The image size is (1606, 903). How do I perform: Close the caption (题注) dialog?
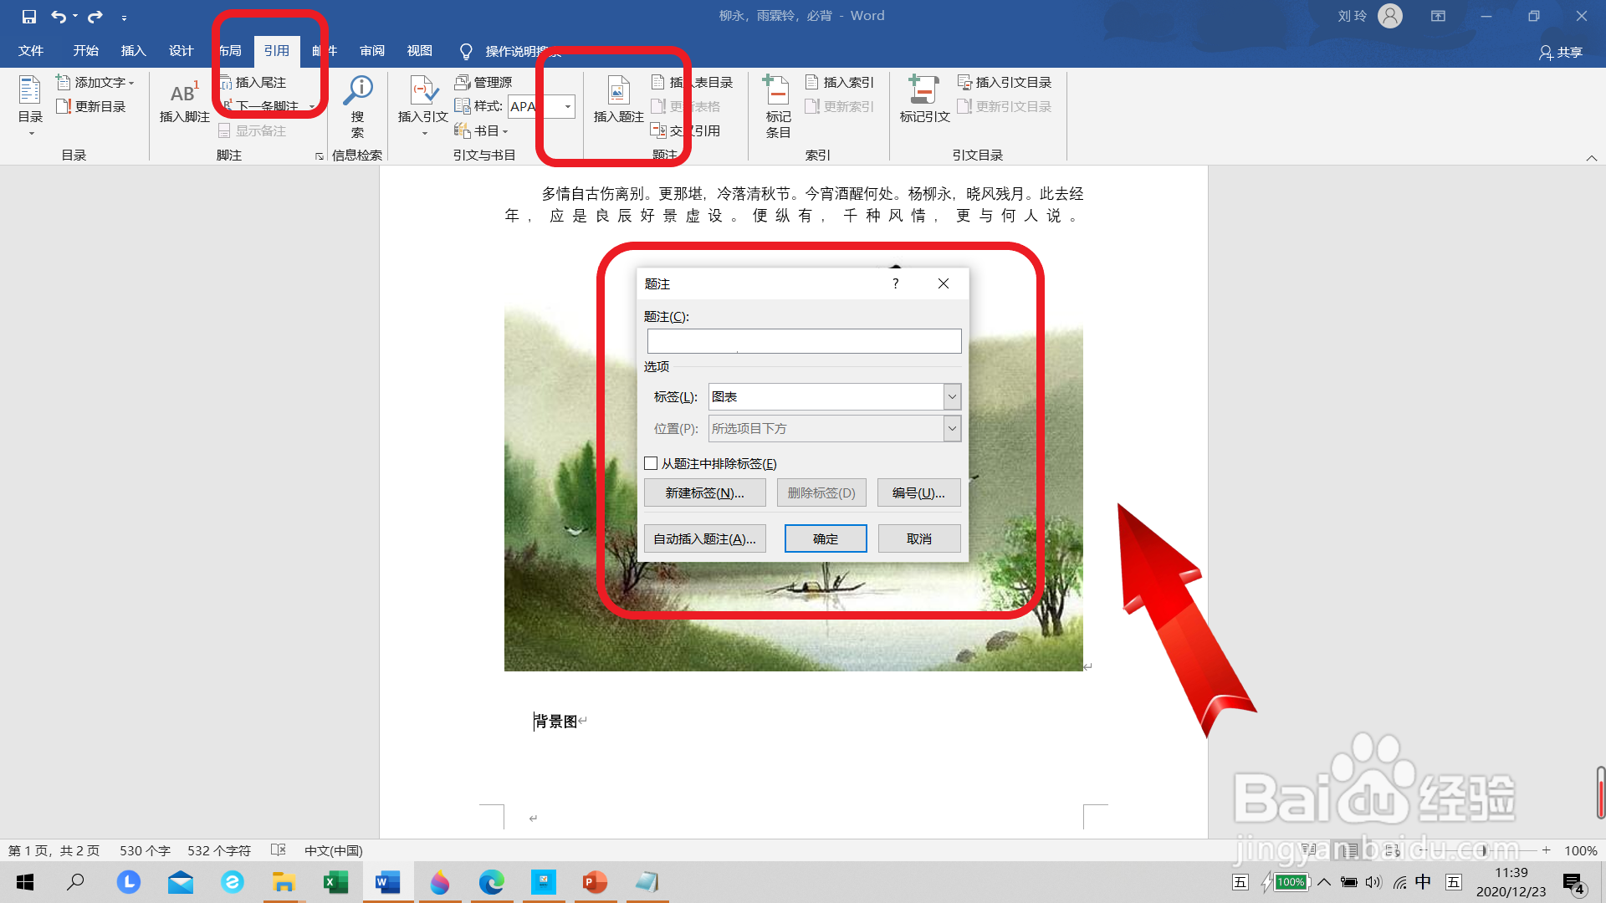(x=944, y=283)
